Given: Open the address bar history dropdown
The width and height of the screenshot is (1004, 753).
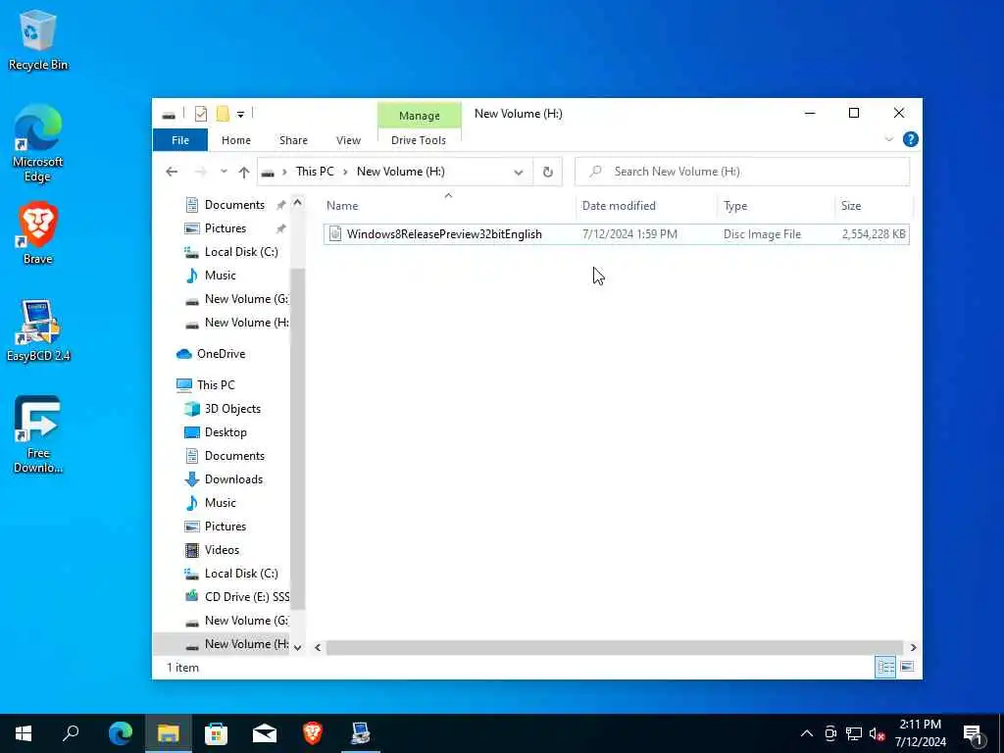Looking at the screenshot, I should pos(519,172).
